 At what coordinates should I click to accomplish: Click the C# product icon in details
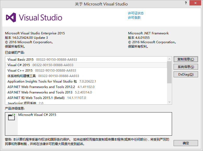11,117
